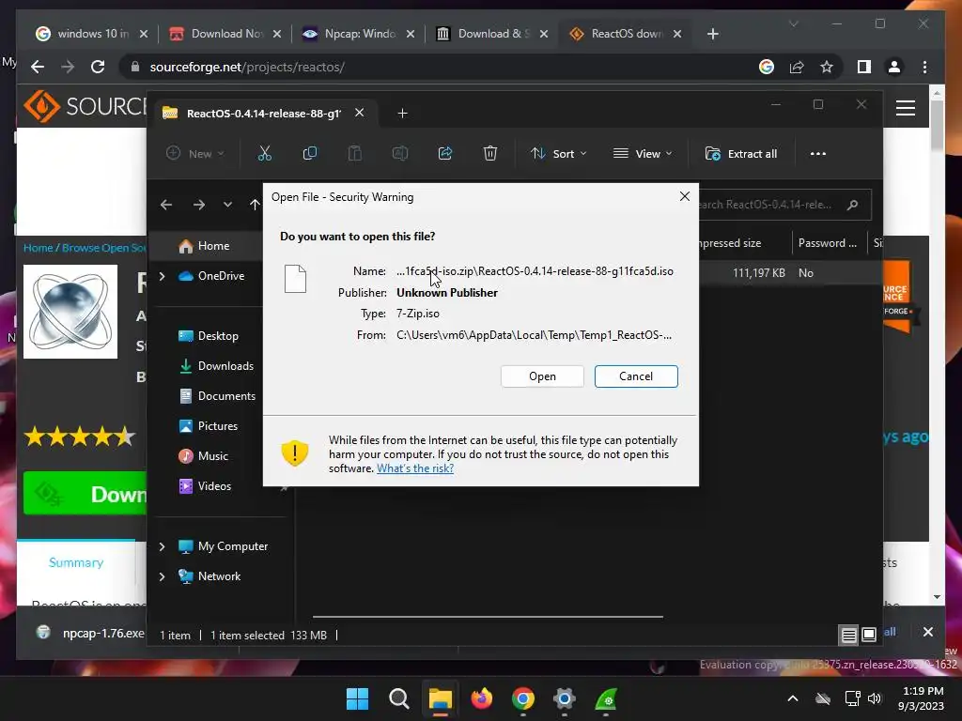
Task: Click the Google icon in the address bar
Action: coord(767,67)
